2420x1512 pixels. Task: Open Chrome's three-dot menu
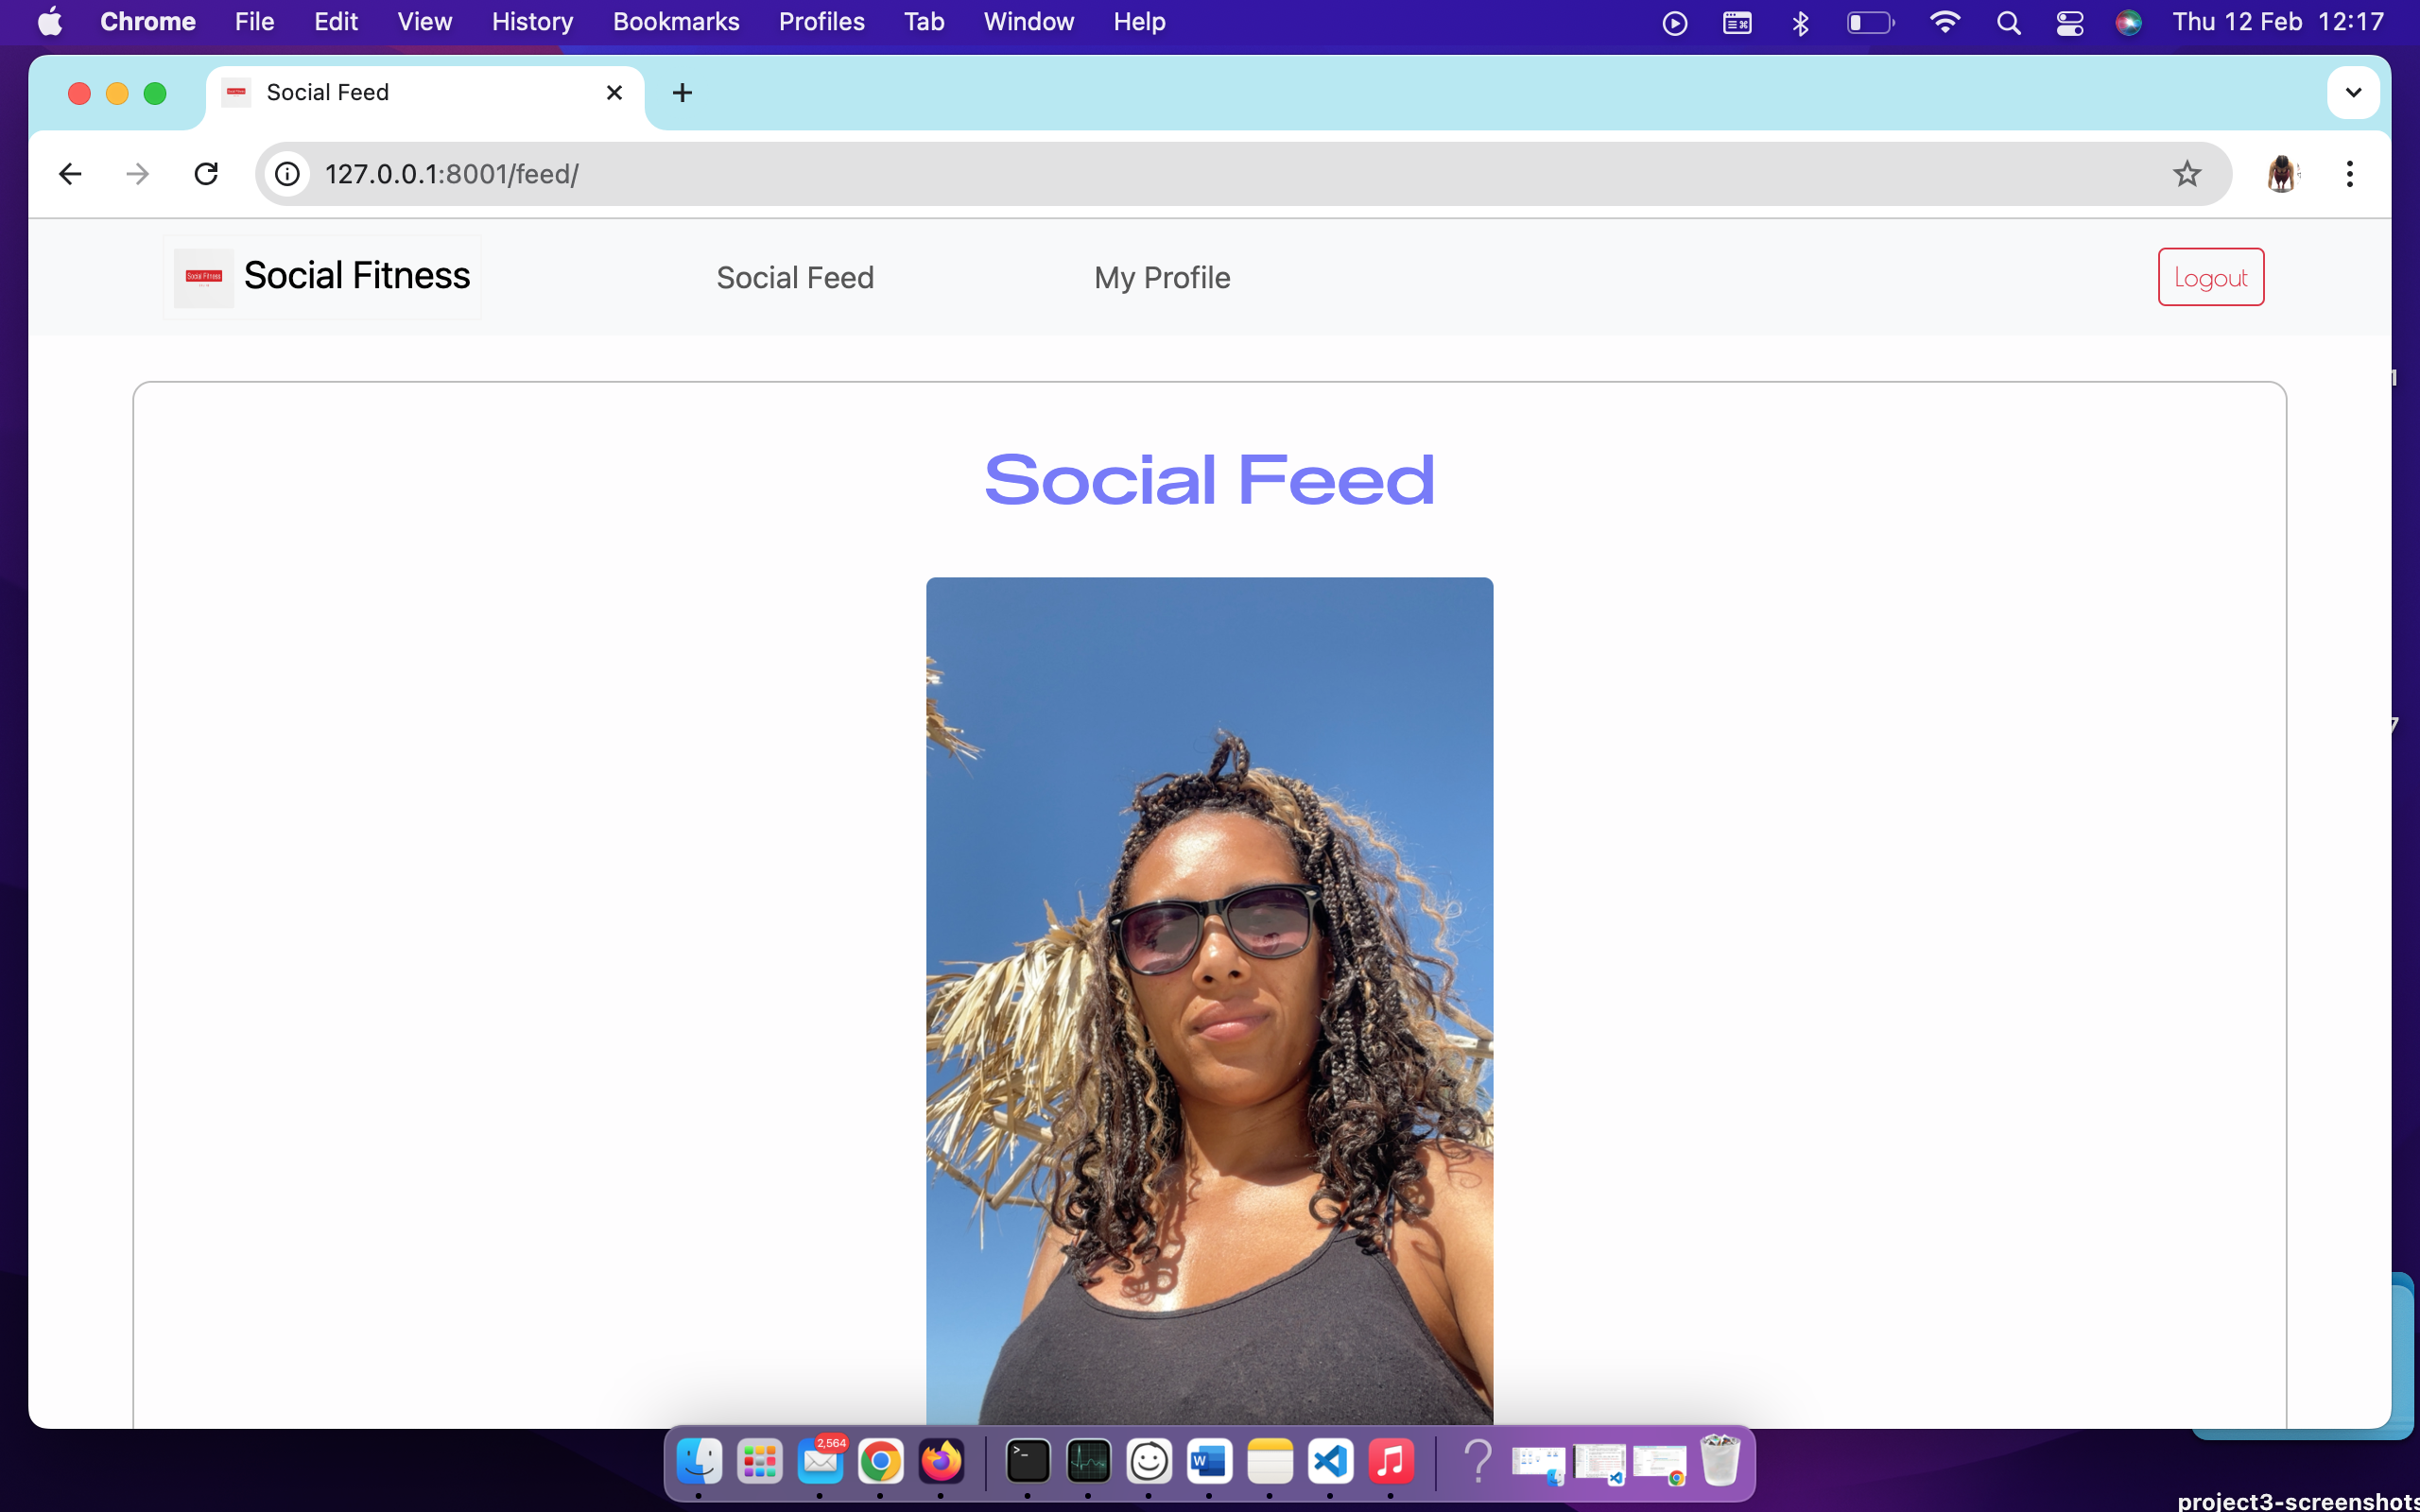2350,173
